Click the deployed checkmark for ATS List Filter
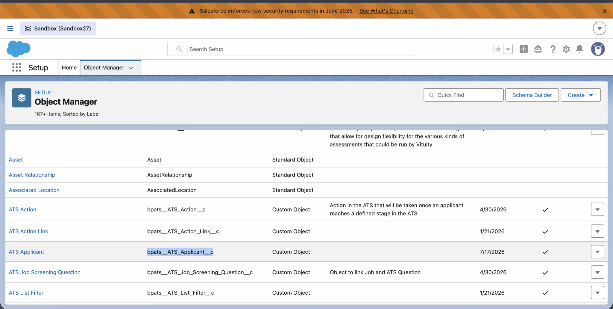 [545, 293]
